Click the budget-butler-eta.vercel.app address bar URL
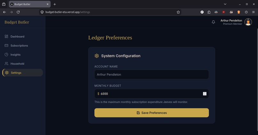This screenshot has width=258, height=135. coord(68,12)
